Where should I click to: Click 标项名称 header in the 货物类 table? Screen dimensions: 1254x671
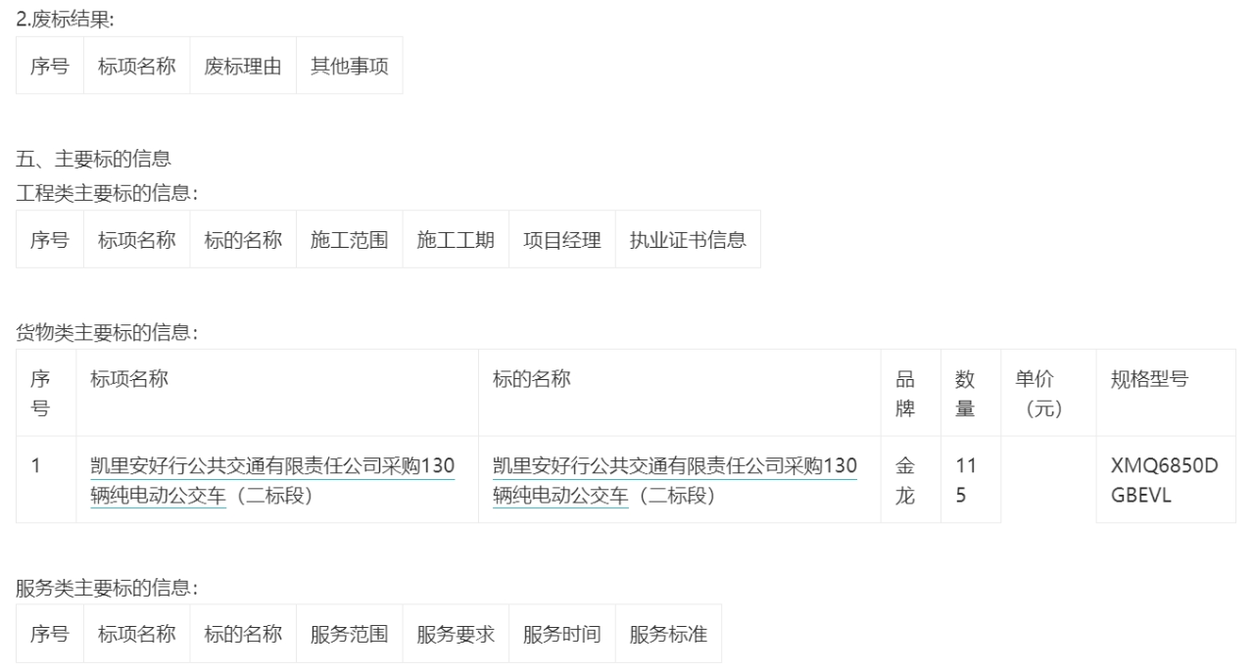click(277, 393)
